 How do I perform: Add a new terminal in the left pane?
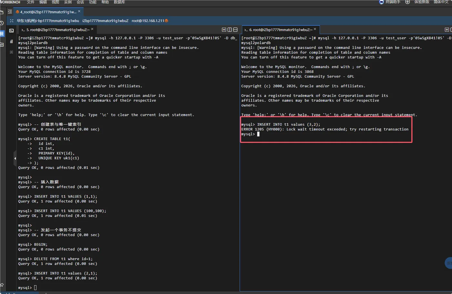point(224,30)
